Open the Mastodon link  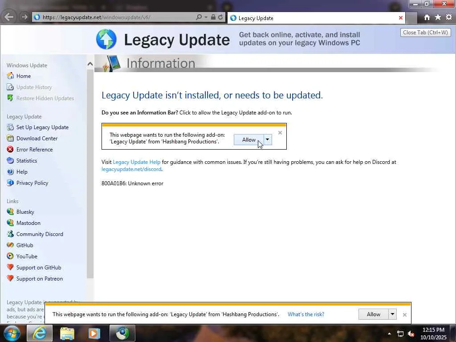click(x=28, y=223)
